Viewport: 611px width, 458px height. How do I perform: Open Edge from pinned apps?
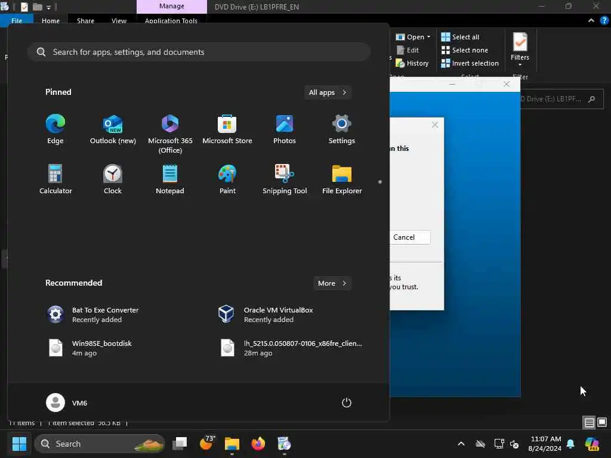(55, 129)
